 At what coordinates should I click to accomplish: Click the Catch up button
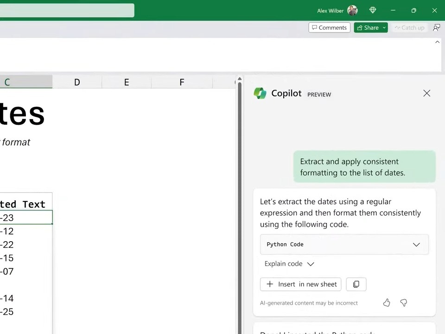point(409,27)
